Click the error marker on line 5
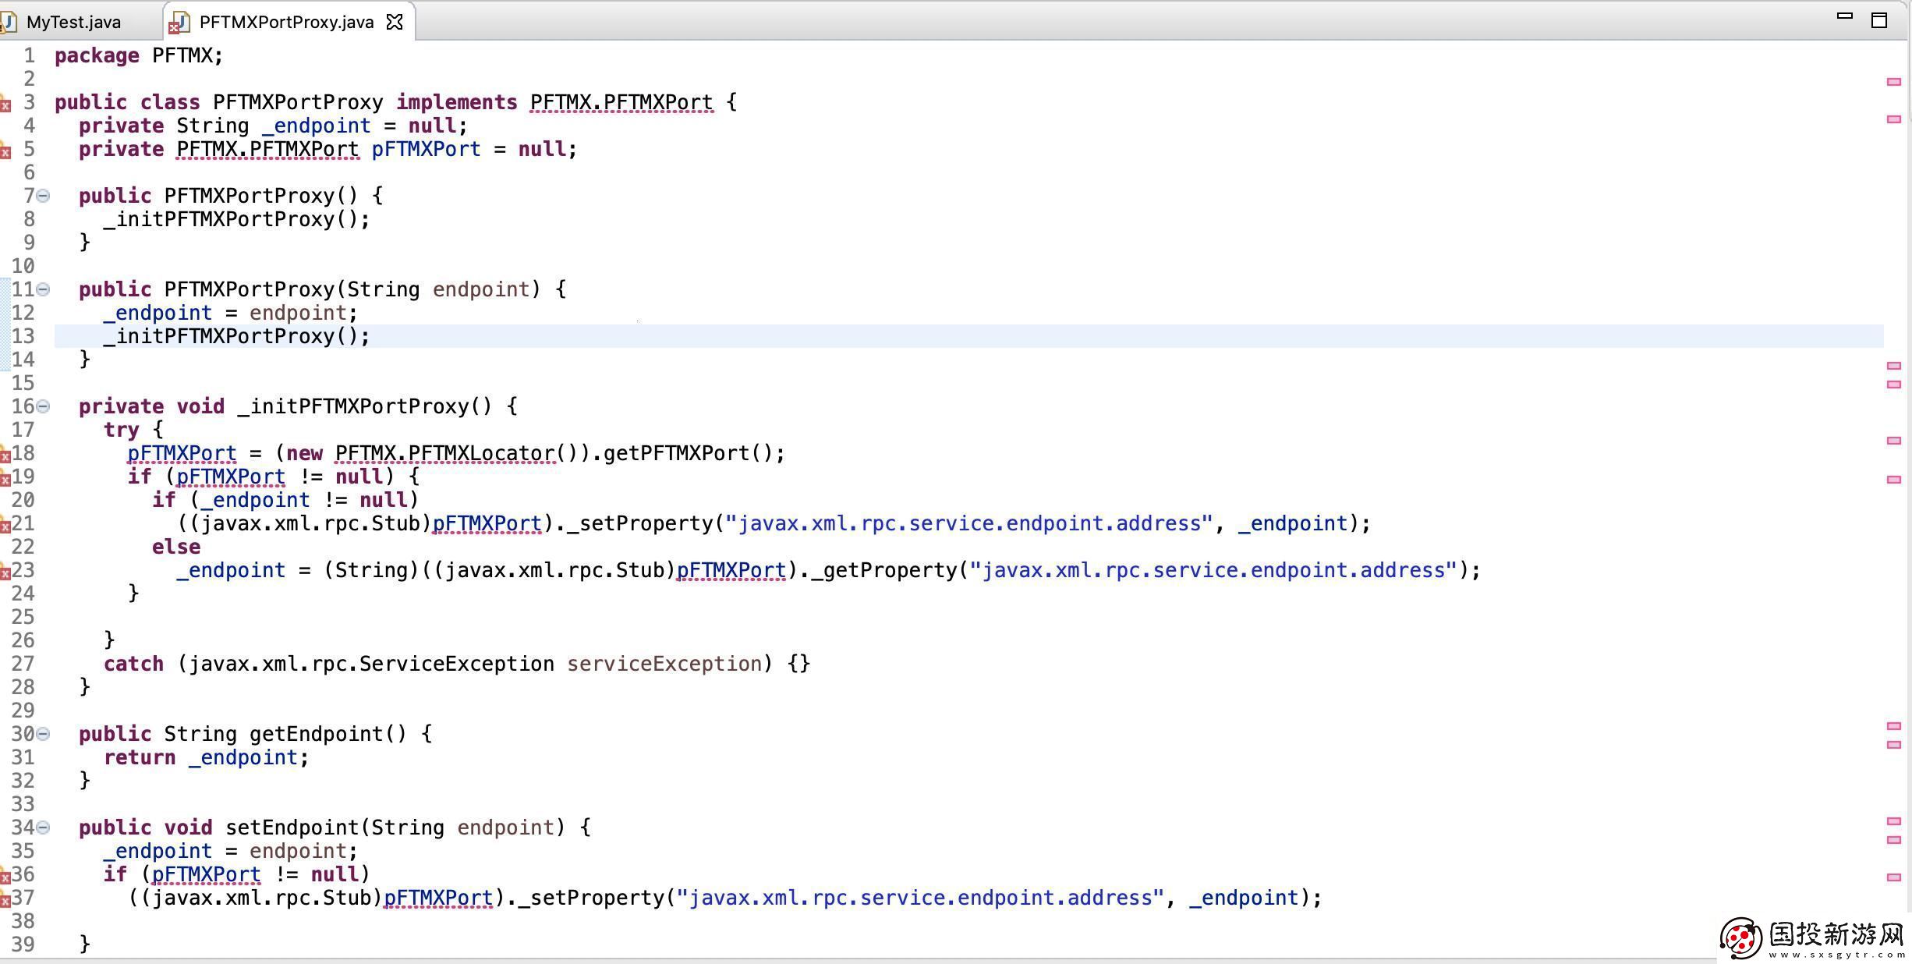 click(5, 151)
